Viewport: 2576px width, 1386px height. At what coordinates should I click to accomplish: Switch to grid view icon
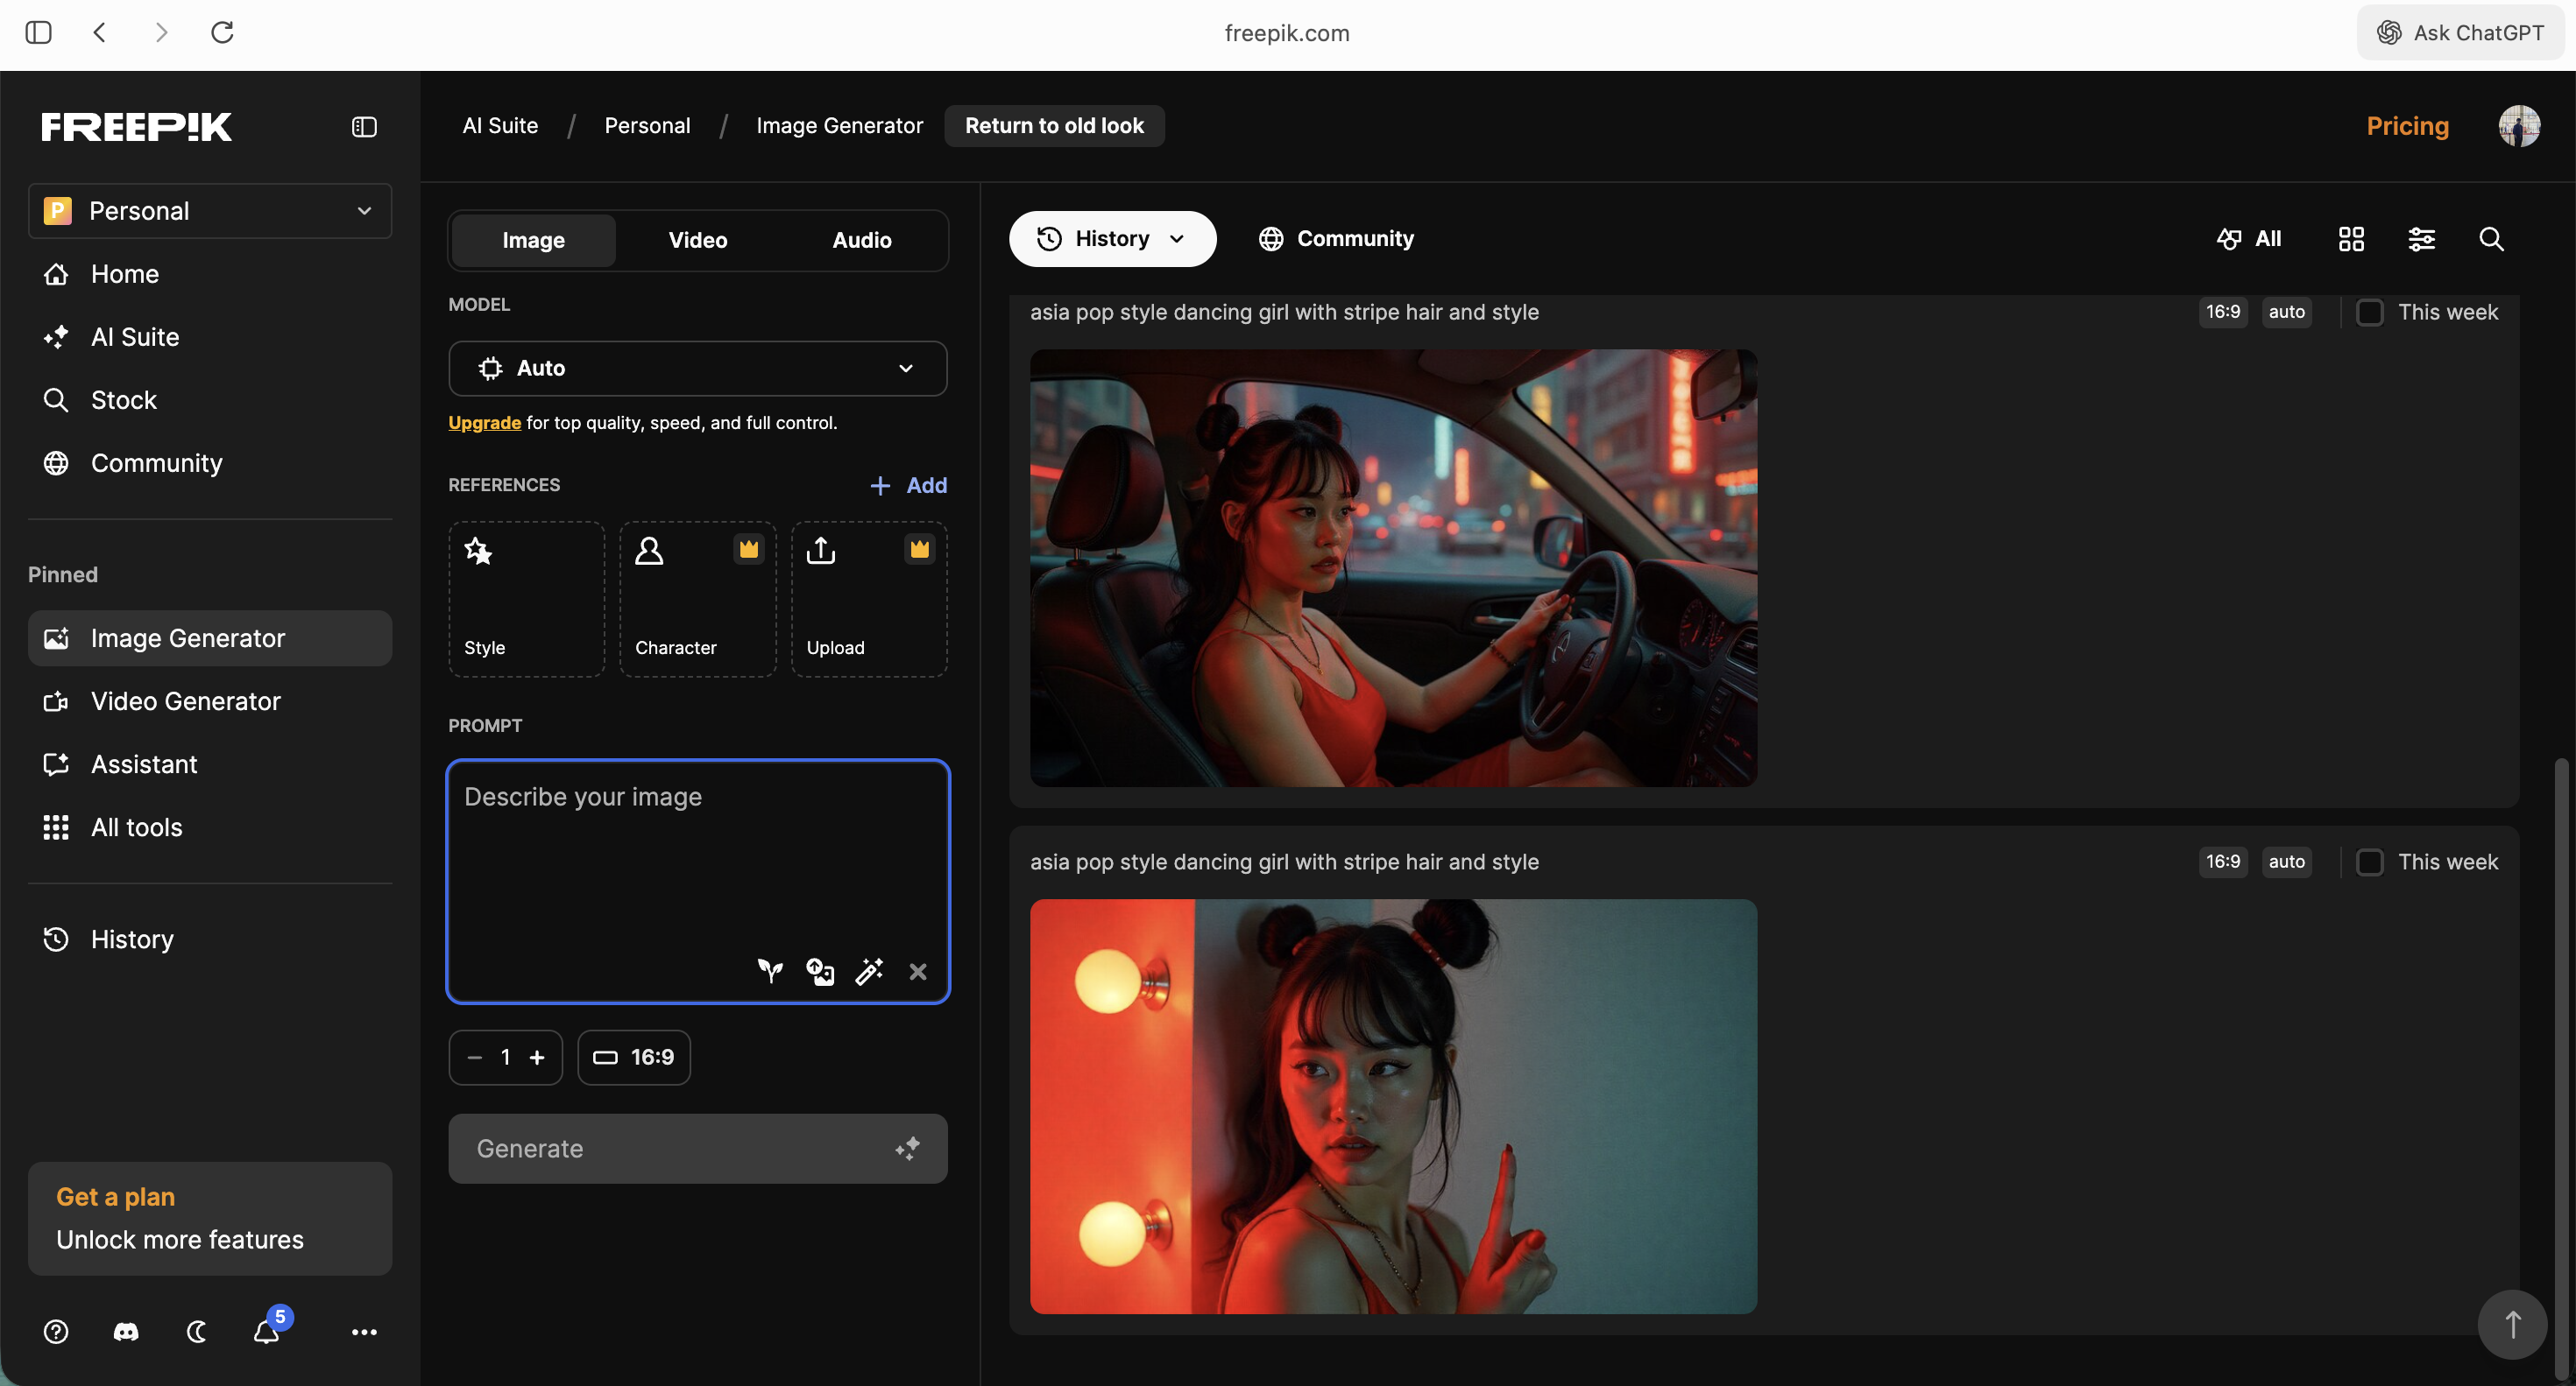[x=2351, y=239]
